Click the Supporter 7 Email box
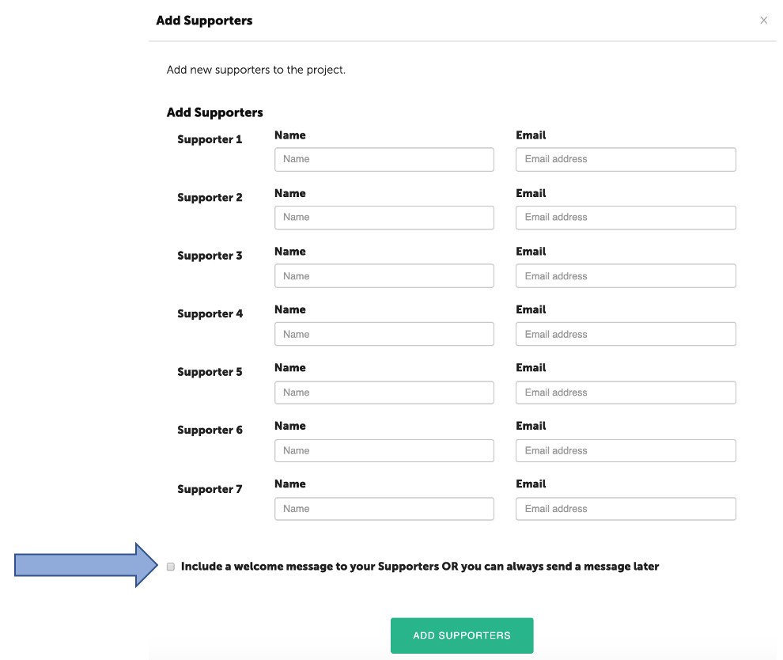This screenshot has width=783, height=660. 626,509
